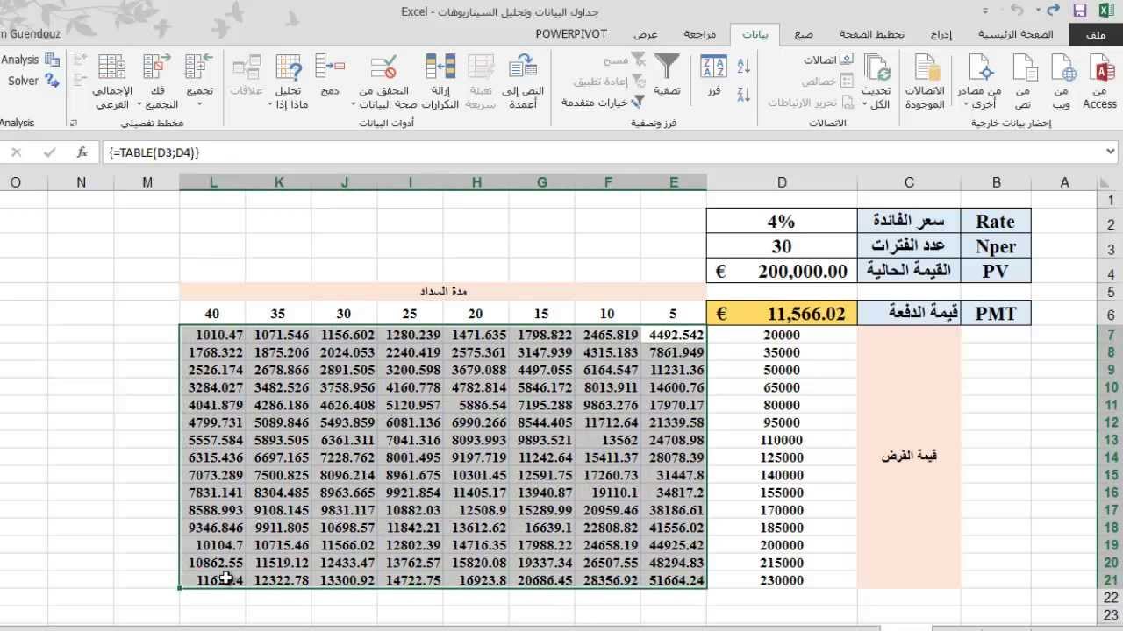Click the Nper label cell

[x=996, y=246]
